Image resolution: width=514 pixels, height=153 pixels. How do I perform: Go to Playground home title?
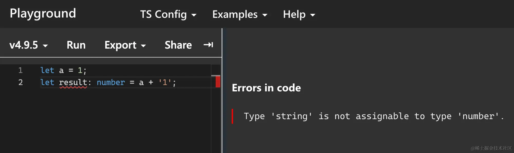[43, 13]
